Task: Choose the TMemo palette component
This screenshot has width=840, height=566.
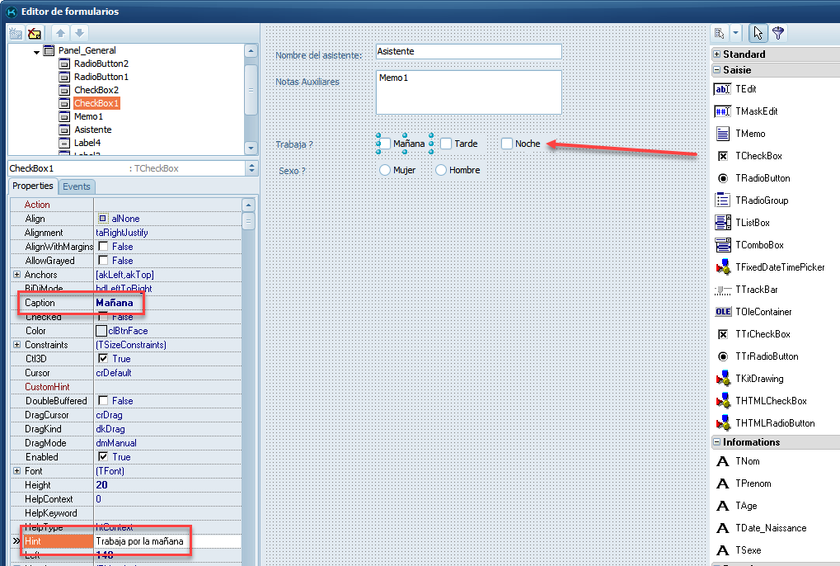Action: tap(723, 134)
